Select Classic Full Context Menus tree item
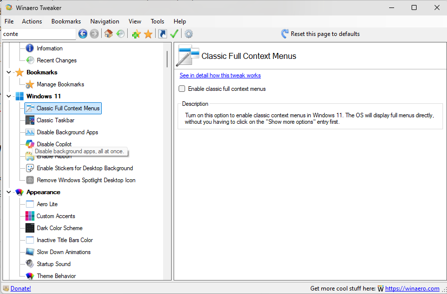Viewport: 447px width, 294px height. (63, 108)
